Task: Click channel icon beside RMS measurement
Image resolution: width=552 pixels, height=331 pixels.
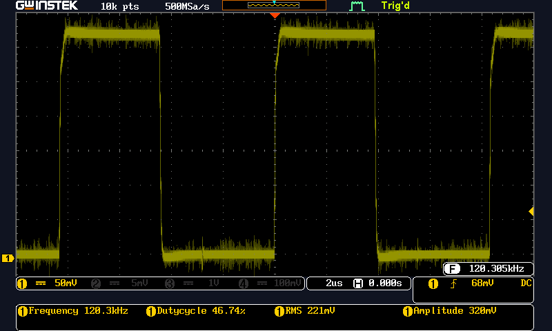Action: 279,311
